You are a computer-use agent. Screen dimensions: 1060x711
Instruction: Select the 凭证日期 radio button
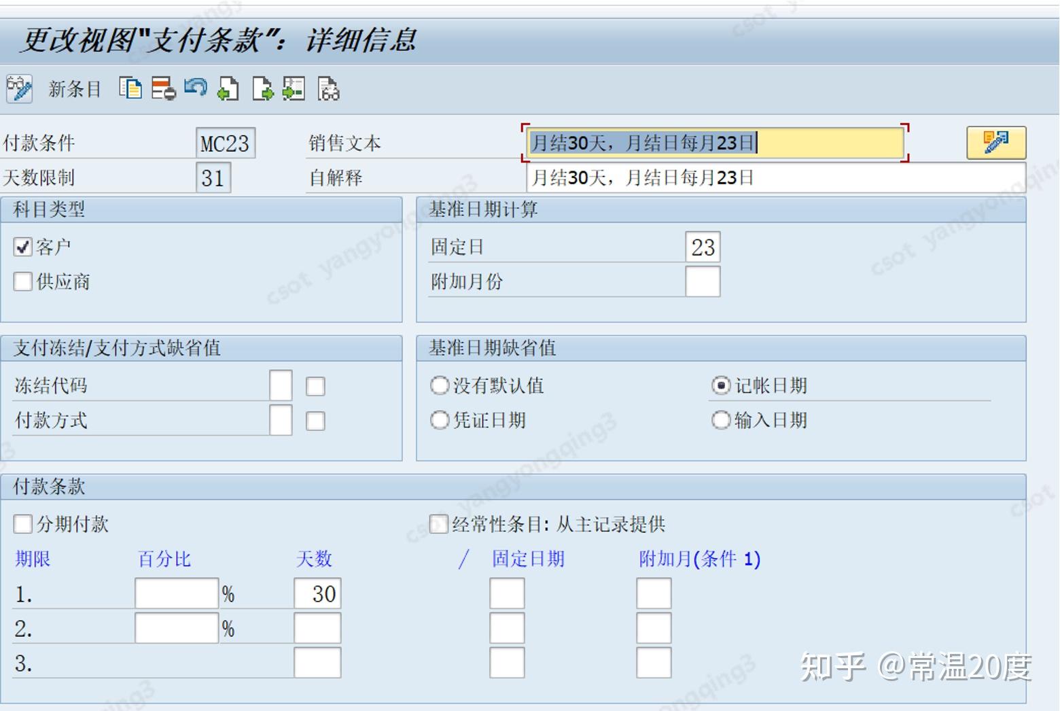click(439, 421)
